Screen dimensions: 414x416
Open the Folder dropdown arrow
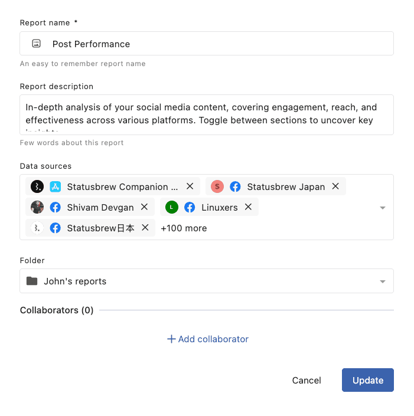(382, 281)
